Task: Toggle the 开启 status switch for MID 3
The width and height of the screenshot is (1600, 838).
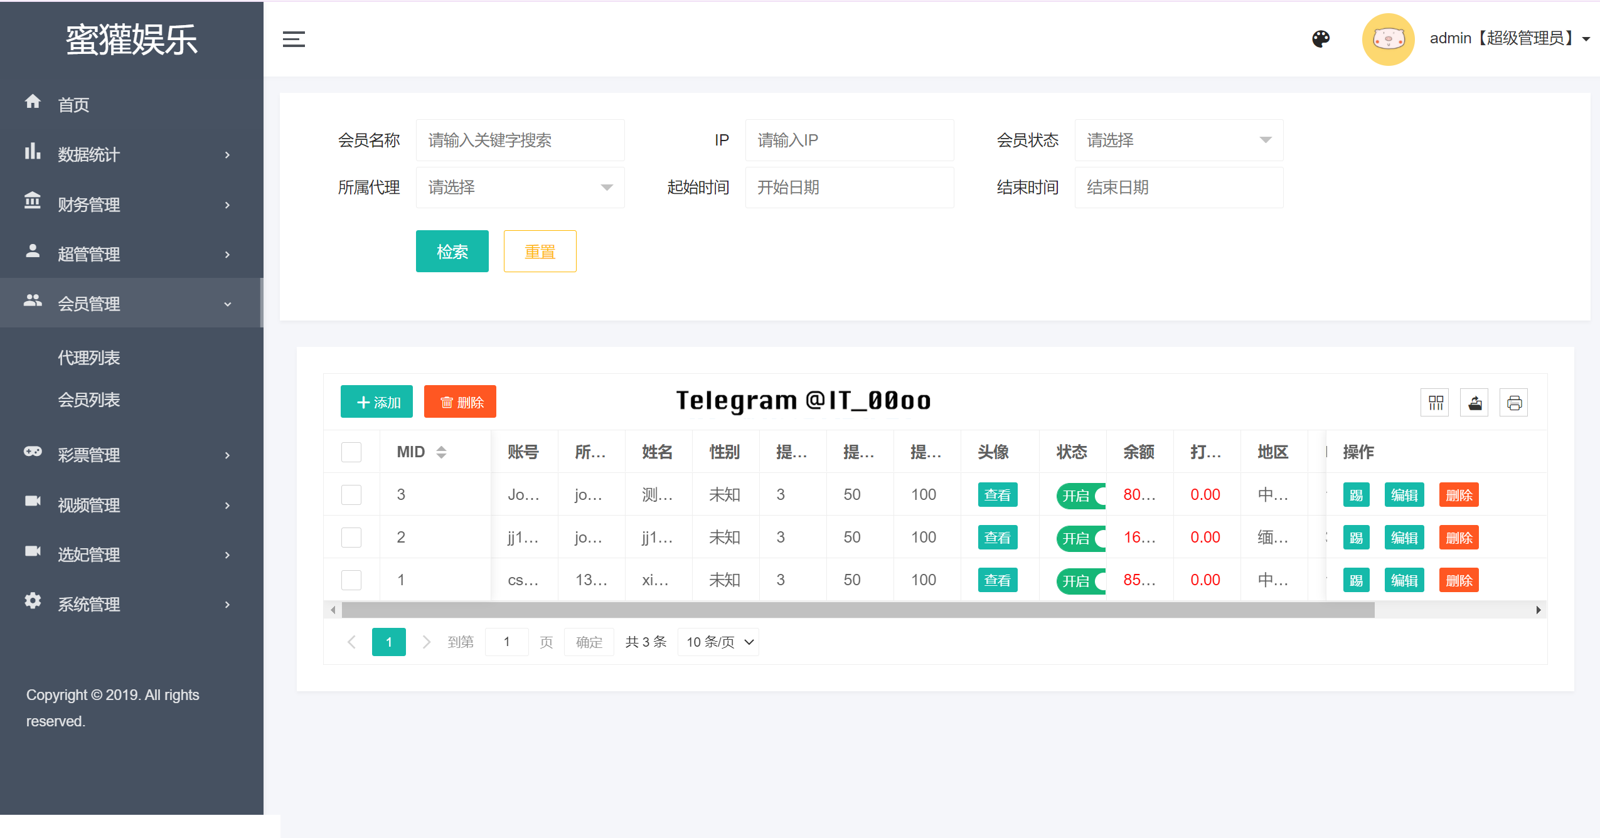Action: coord(1080,496)
